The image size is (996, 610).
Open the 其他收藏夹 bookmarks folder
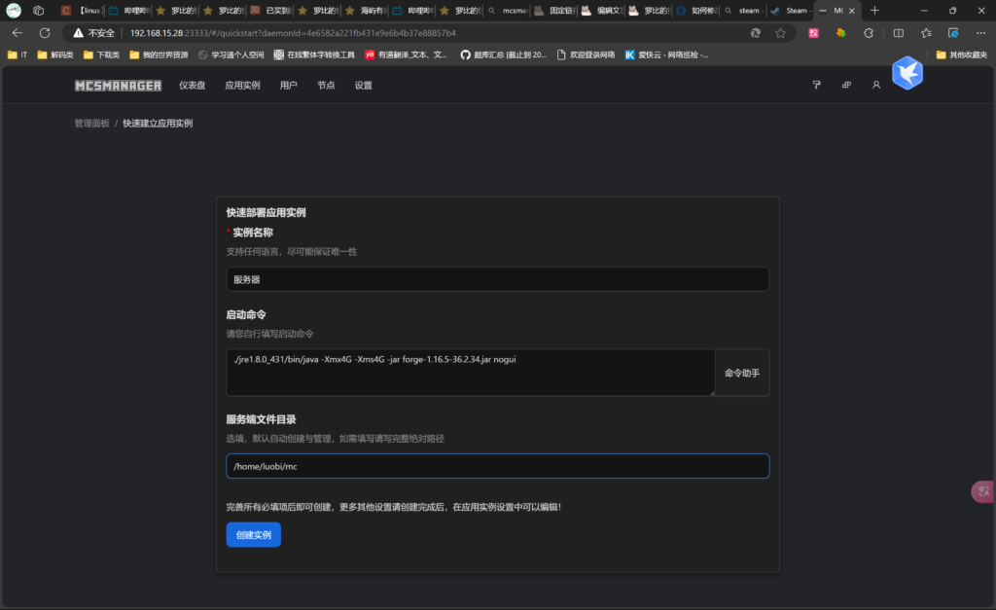click(960, 54)
